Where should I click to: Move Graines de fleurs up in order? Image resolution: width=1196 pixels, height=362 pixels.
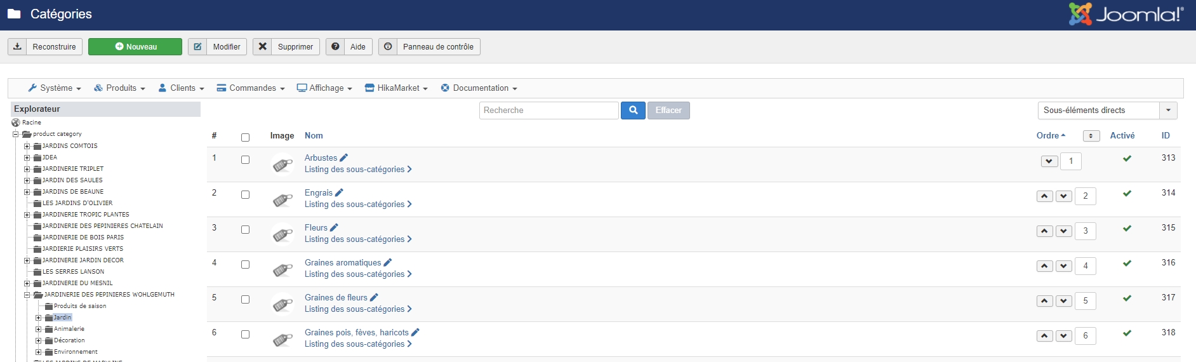pos(1045,301)
